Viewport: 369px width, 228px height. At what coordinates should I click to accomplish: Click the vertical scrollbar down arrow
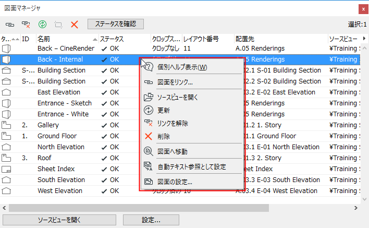tap(364, 199)
